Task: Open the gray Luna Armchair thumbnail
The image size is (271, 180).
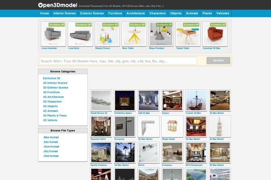Action: pyautogui.click(x=53, y=34)
